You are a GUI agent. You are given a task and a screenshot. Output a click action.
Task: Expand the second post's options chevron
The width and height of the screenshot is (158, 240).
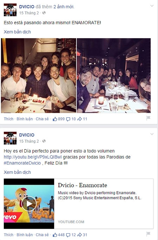pos(152,134)
